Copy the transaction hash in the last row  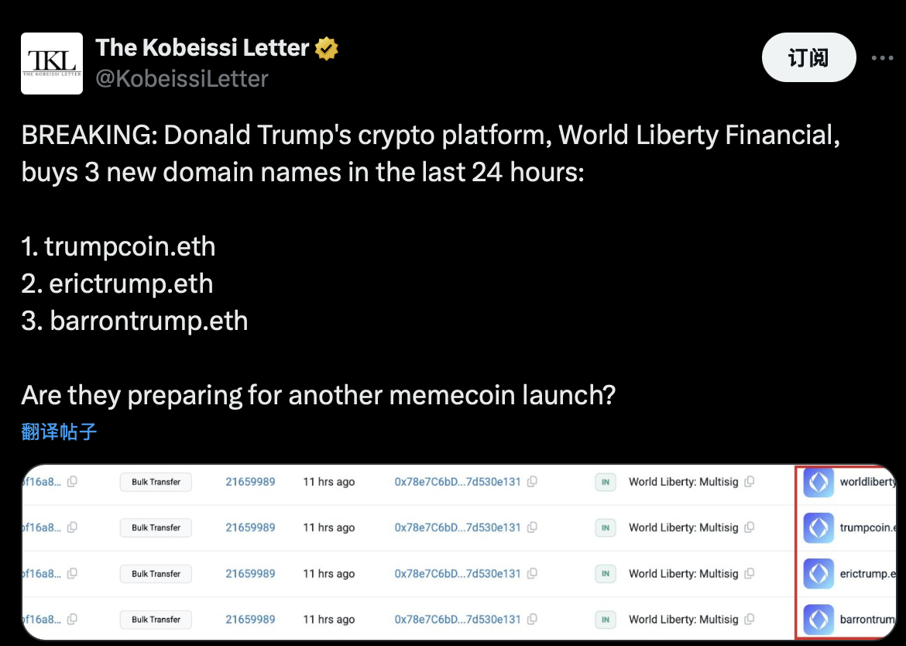[72, 620]
